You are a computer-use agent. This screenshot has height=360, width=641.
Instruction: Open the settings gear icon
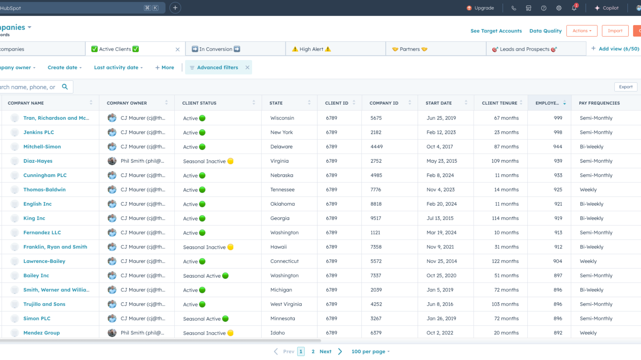[x=559, y=8]
